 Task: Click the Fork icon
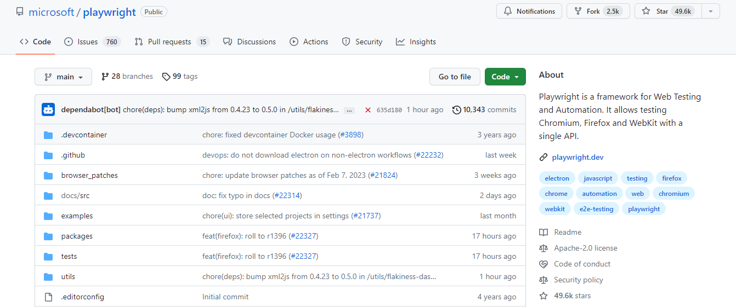click(x=578, y=11)
